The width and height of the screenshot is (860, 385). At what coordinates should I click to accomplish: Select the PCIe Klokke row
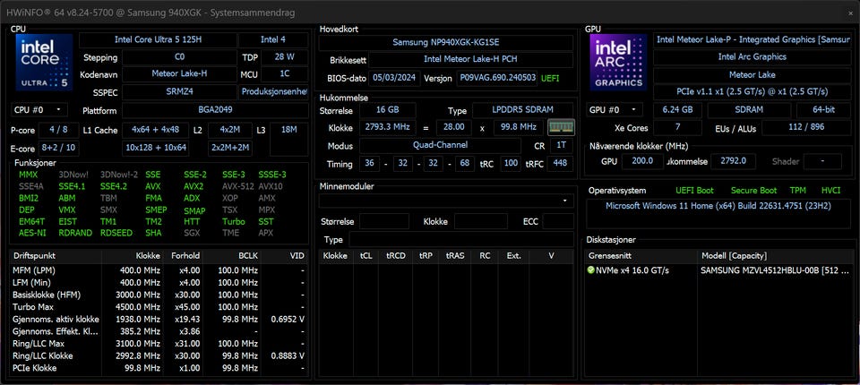159,368
